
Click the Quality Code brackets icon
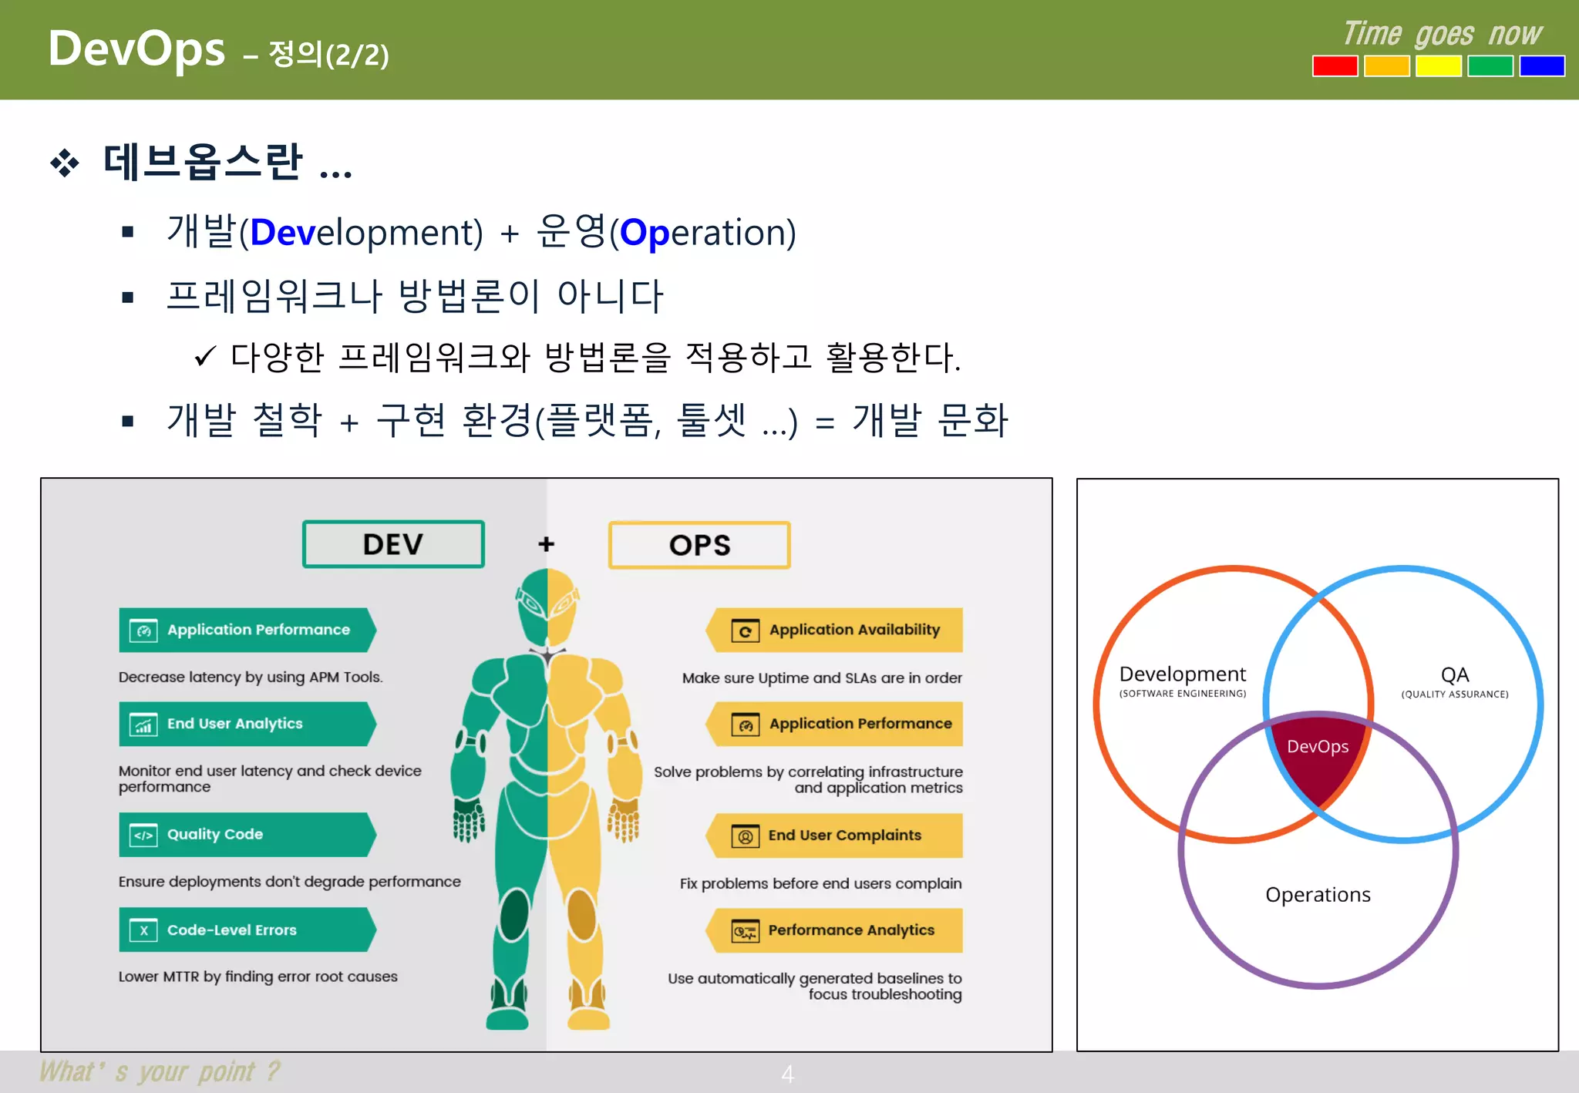(144, 836)
